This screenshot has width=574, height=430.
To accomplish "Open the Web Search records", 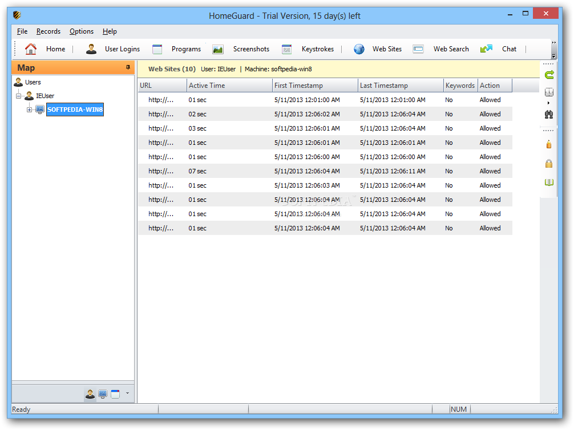I will click(x=440, y=49).
